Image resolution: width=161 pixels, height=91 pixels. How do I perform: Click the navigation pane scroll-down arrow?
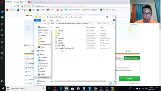pos(52,81)
